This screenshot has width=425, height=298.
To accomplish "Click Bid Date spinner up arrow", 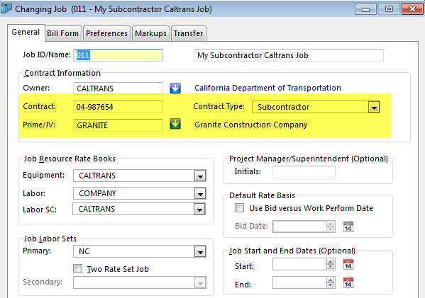I will [x=330, y=224].
